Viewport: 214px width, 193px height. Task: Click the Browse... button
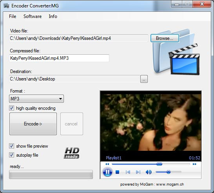point(165,38)
